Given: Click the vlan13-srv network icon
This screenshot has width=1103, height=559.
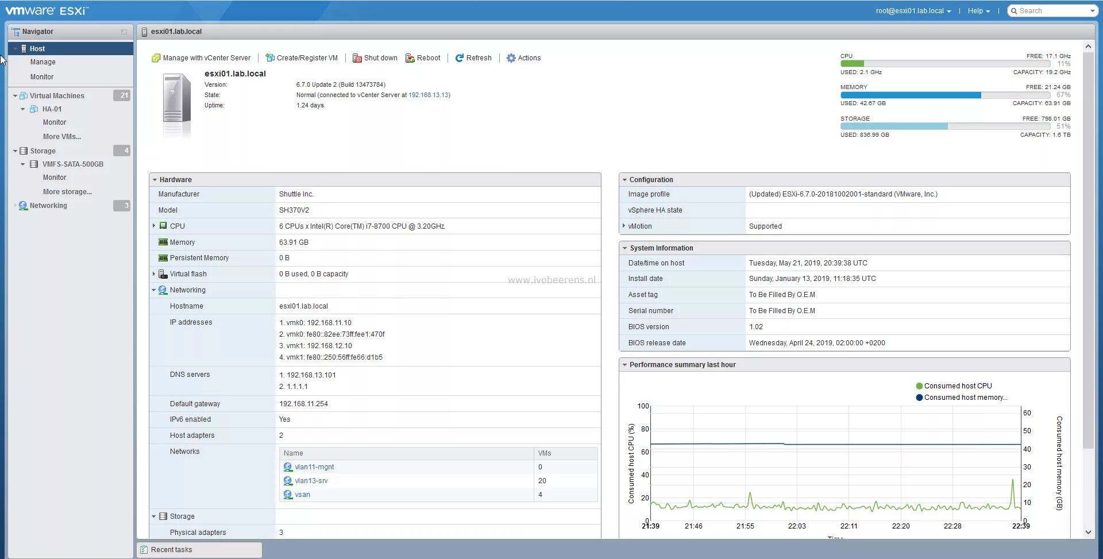Looking at the screenshot, I should pos(288,481).
